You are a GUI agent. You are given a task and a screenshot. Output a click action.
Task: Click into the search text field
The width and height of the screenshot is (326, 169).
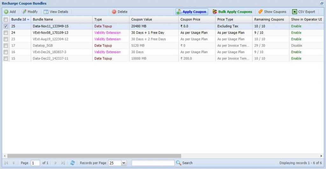pyautogui.click(x=153, y=163)
